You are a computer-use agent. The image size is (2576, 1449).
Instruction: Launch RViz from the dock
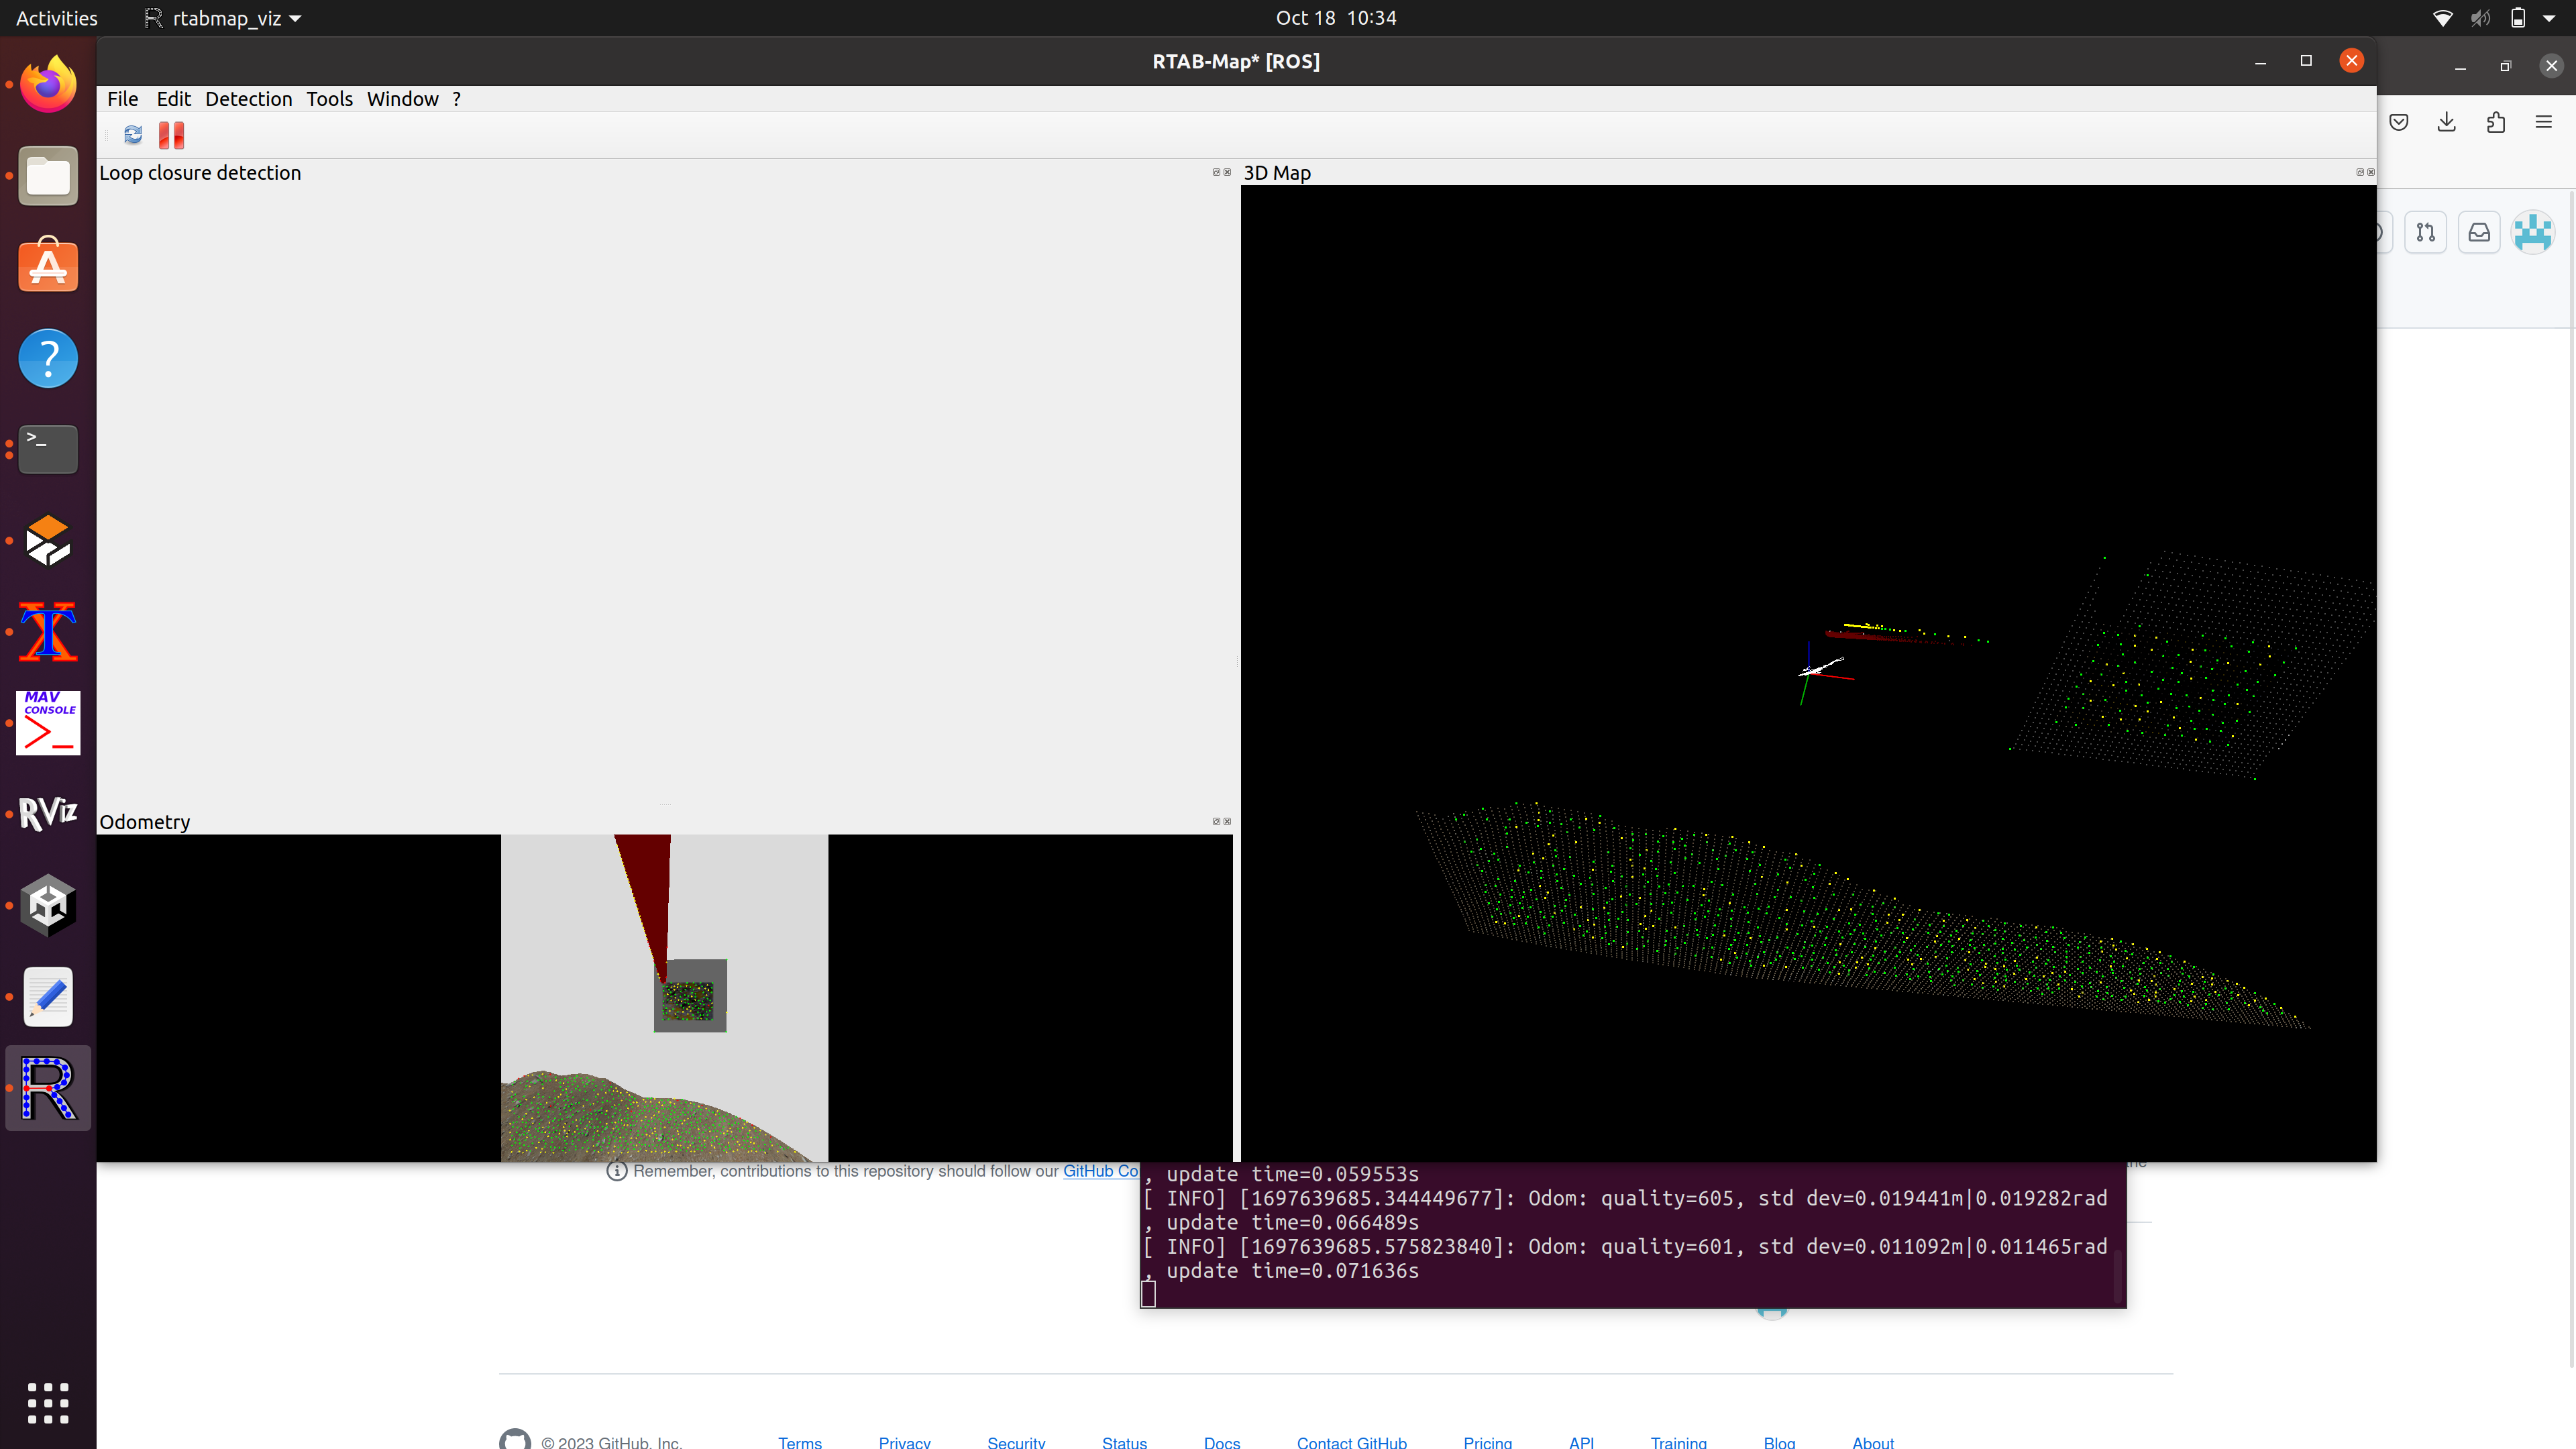click(x=47, y=814)
